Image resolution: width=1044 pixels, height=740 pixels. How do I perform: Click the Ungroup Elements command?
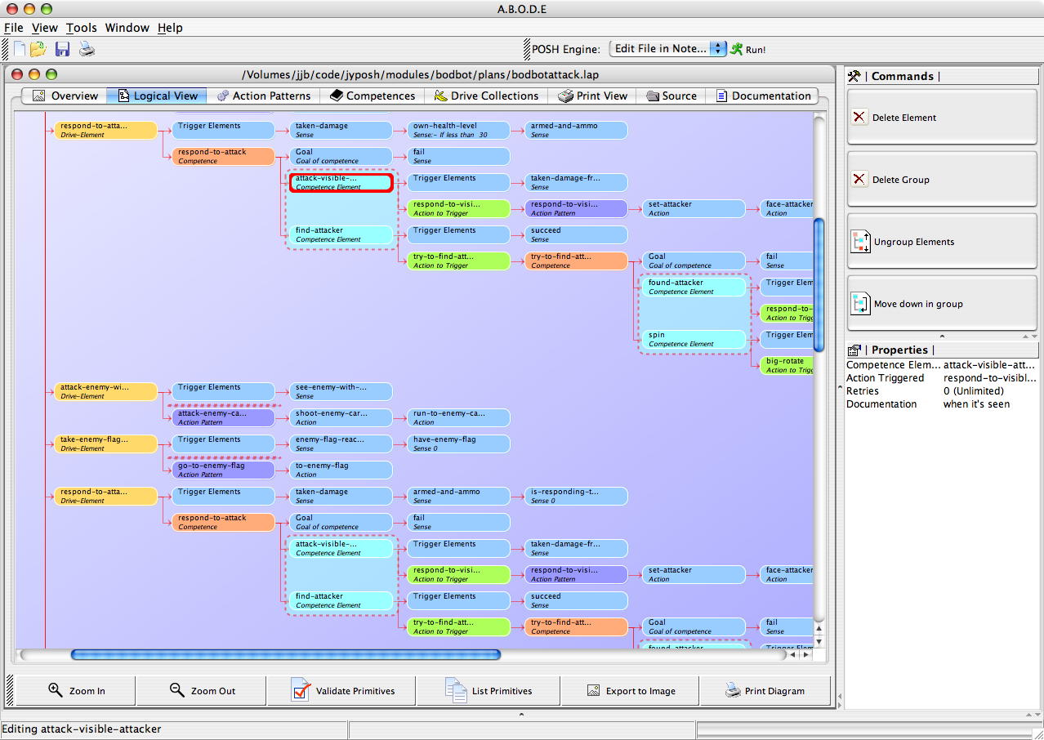pyautogui.click(x=942, y=242)
